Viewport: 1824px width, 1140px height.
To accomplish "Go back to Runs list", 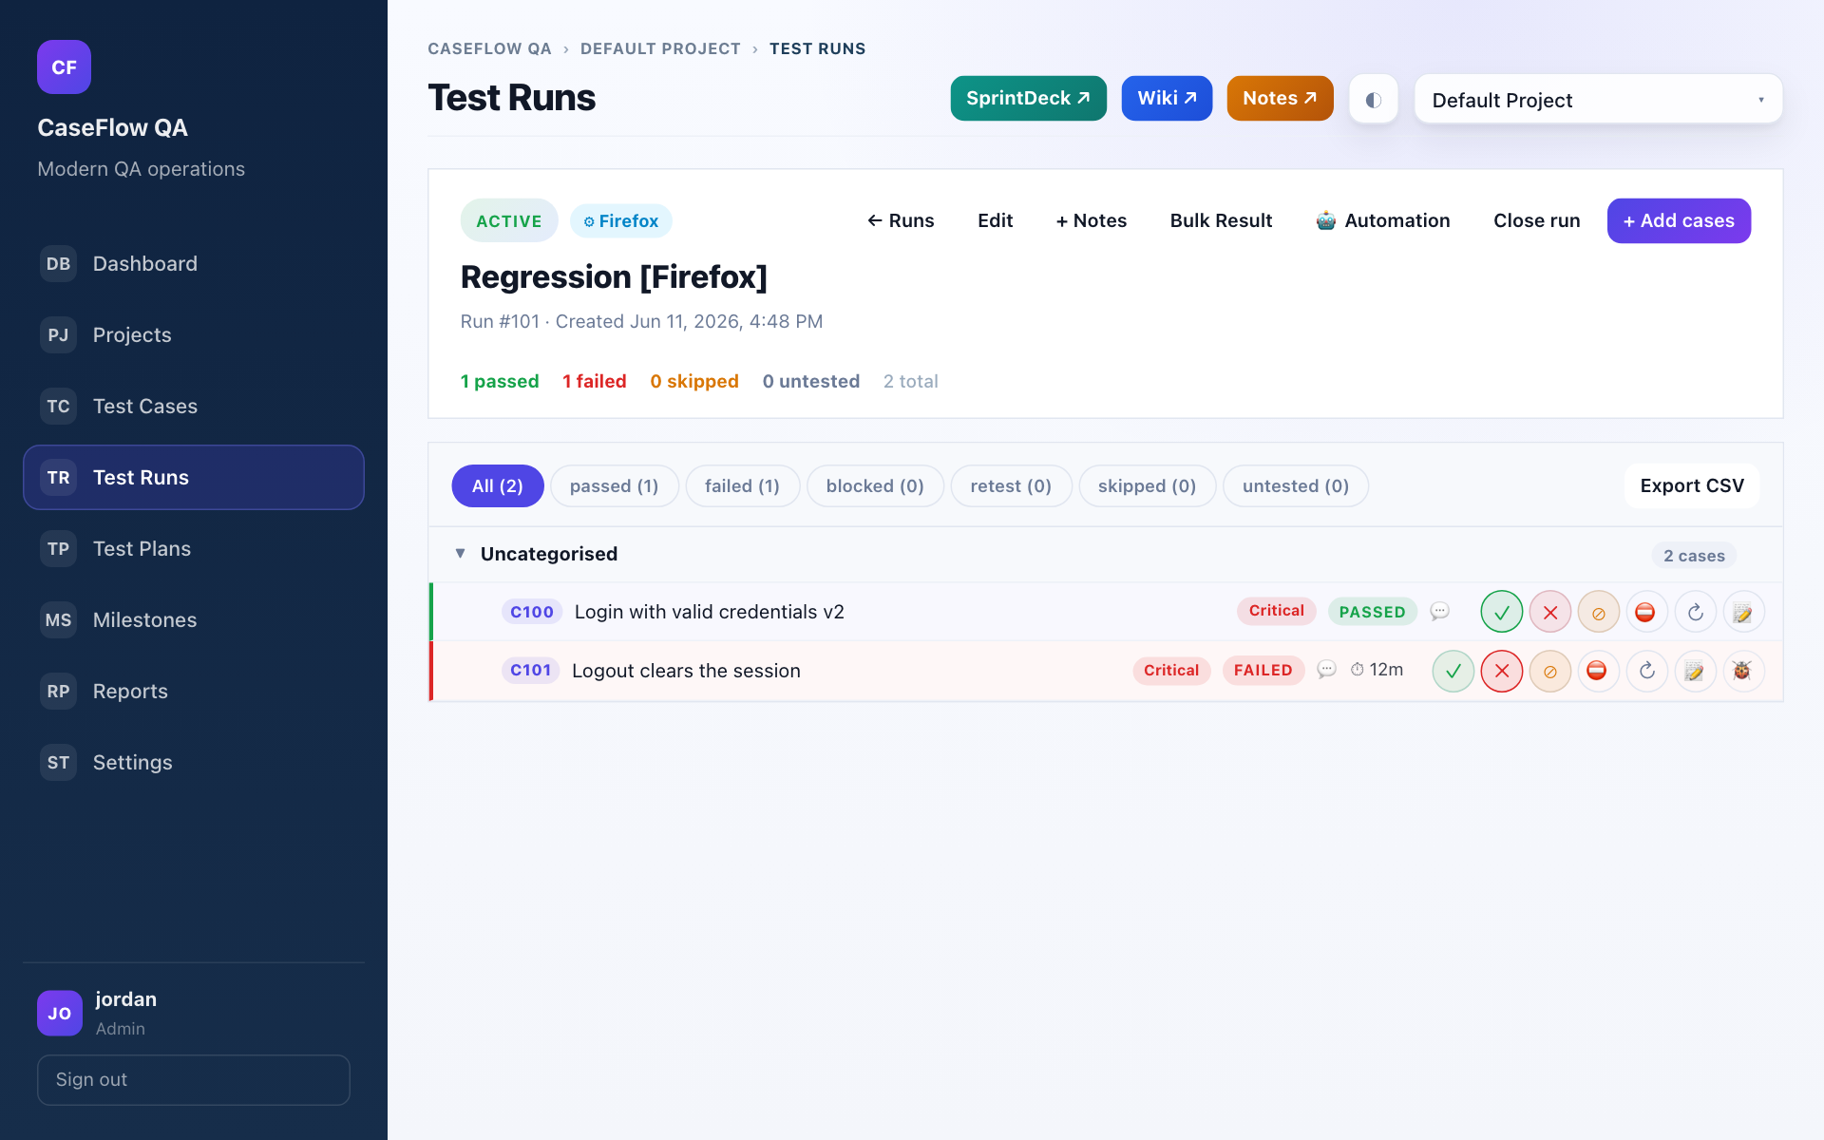I will coord(901,220).
